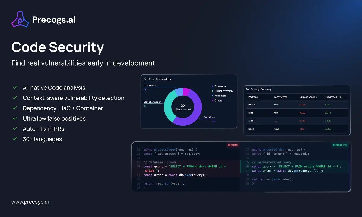This screenshot has width=362, height=217.
Task: Toggle the Context-aware vulnerability detection check
Action: pos(15,98)
